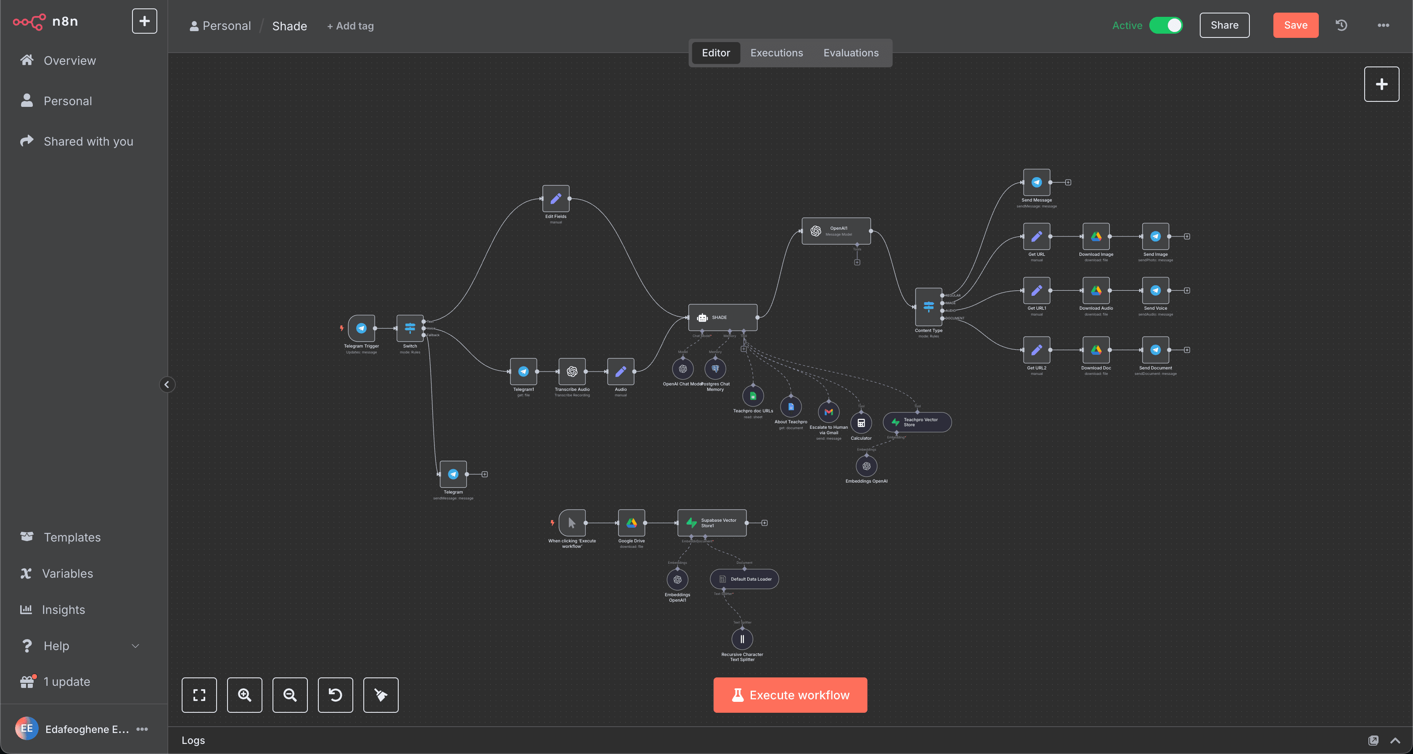Click the tidy up nodes broom icon
1413x754 pixels.
coord(381,695)
